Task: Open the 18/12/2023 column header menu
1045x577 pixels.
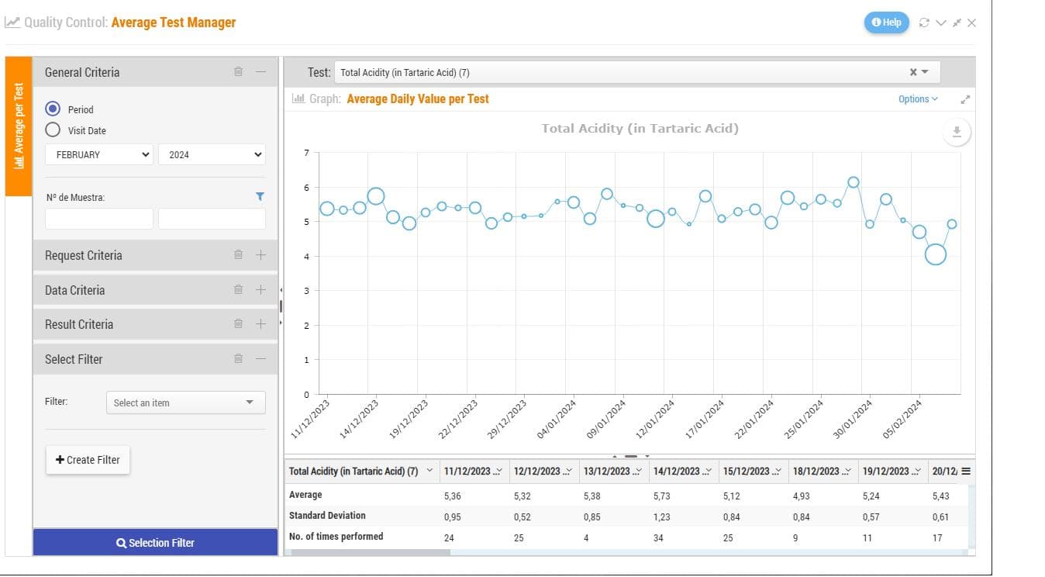Action: pyautogui.click(x=847, y=472)
